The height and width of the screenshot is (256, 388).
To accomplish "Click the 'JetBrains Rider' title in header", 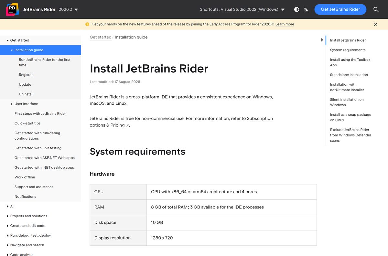I will [39, 9].
